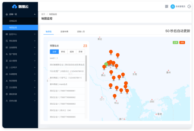
Task: Click the 深圳 city label on map
Action: point(152,101)
